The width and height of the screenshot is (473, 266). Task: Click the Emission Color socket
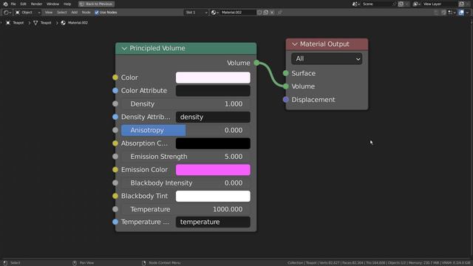pos(115,169)
